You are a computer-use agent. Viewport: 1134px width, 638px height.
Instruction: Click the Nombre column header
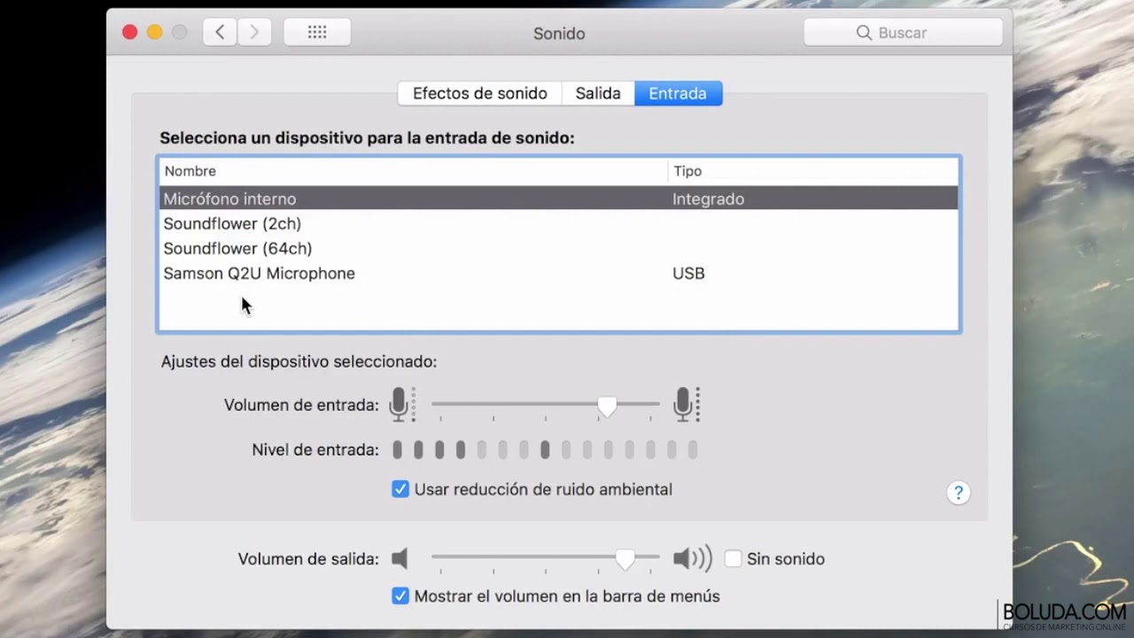point(413,171)
